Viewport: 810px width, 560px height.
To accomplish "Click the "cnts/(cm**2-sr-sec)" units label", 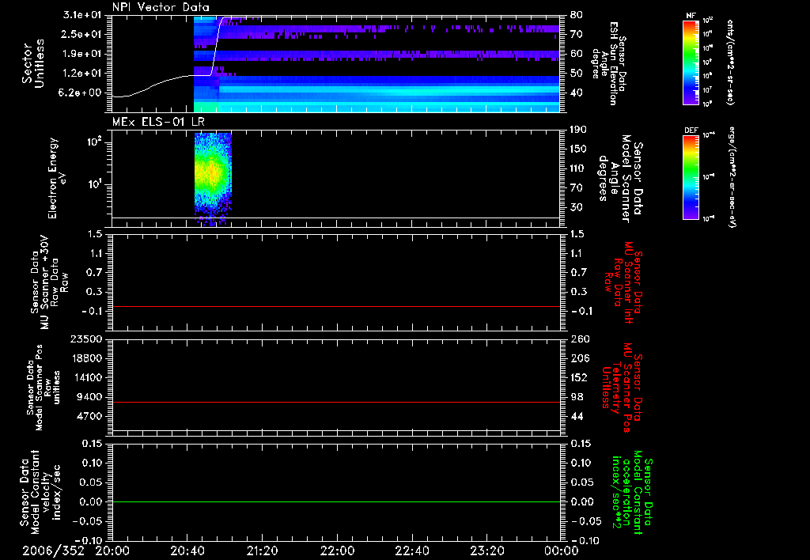I will click(x=730, y=62).
